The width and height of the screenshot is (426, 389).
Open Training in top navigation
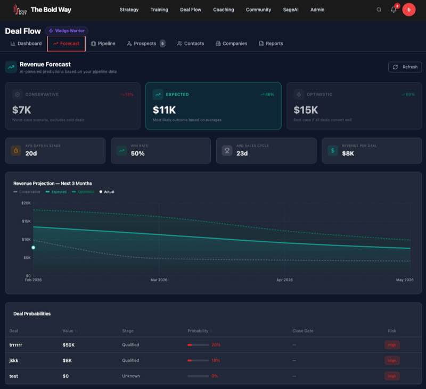click(159, 10)
